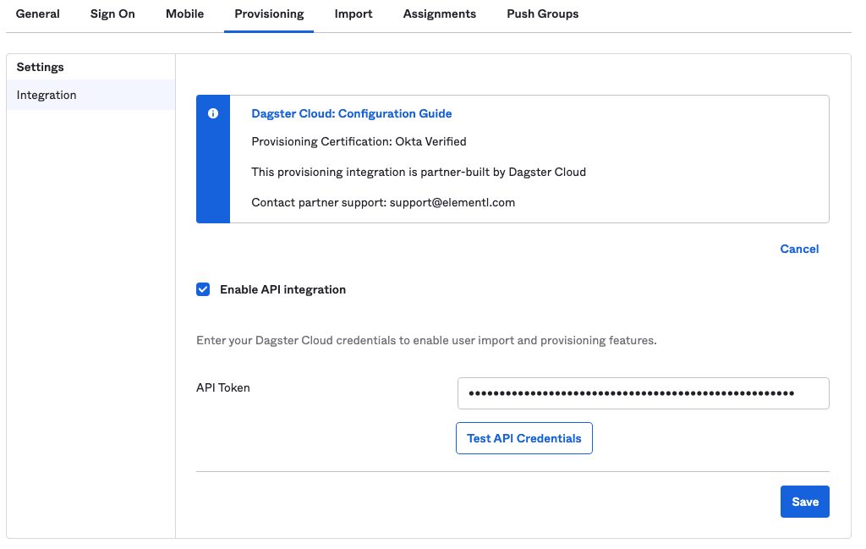The width and height of the screenshot is (866, 549).
Task: Switch to the Mobile tab
Action: click(184, 14)
